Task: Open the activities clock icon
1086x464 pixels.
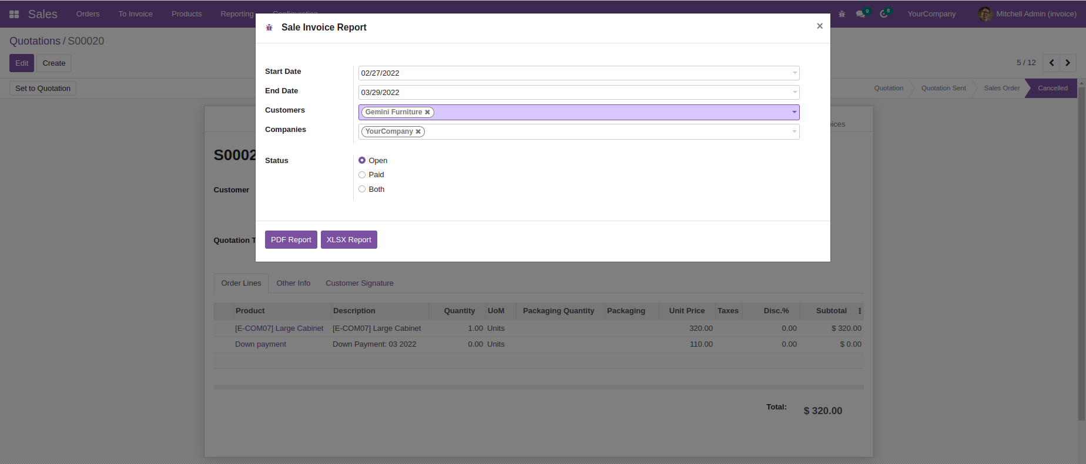Action: tap(883, 14)
